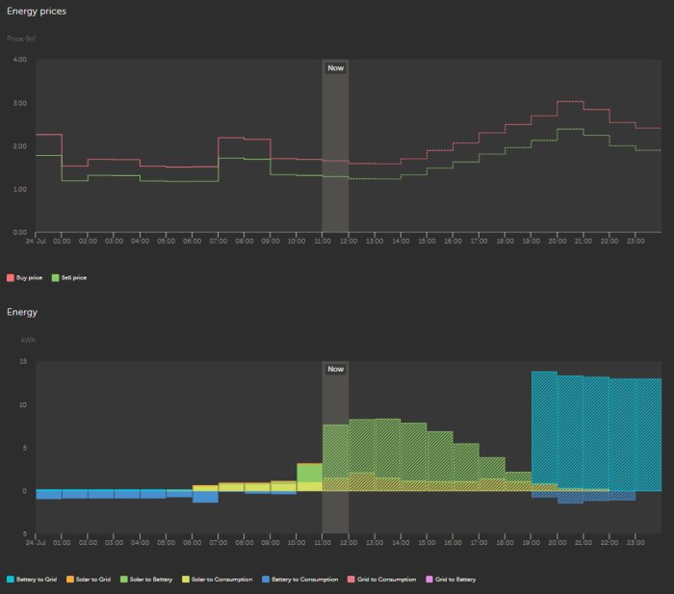Click the 10:00 solar bar in Energy chart
The height and width of the screenshot is (594, 674).
[309, 473]
